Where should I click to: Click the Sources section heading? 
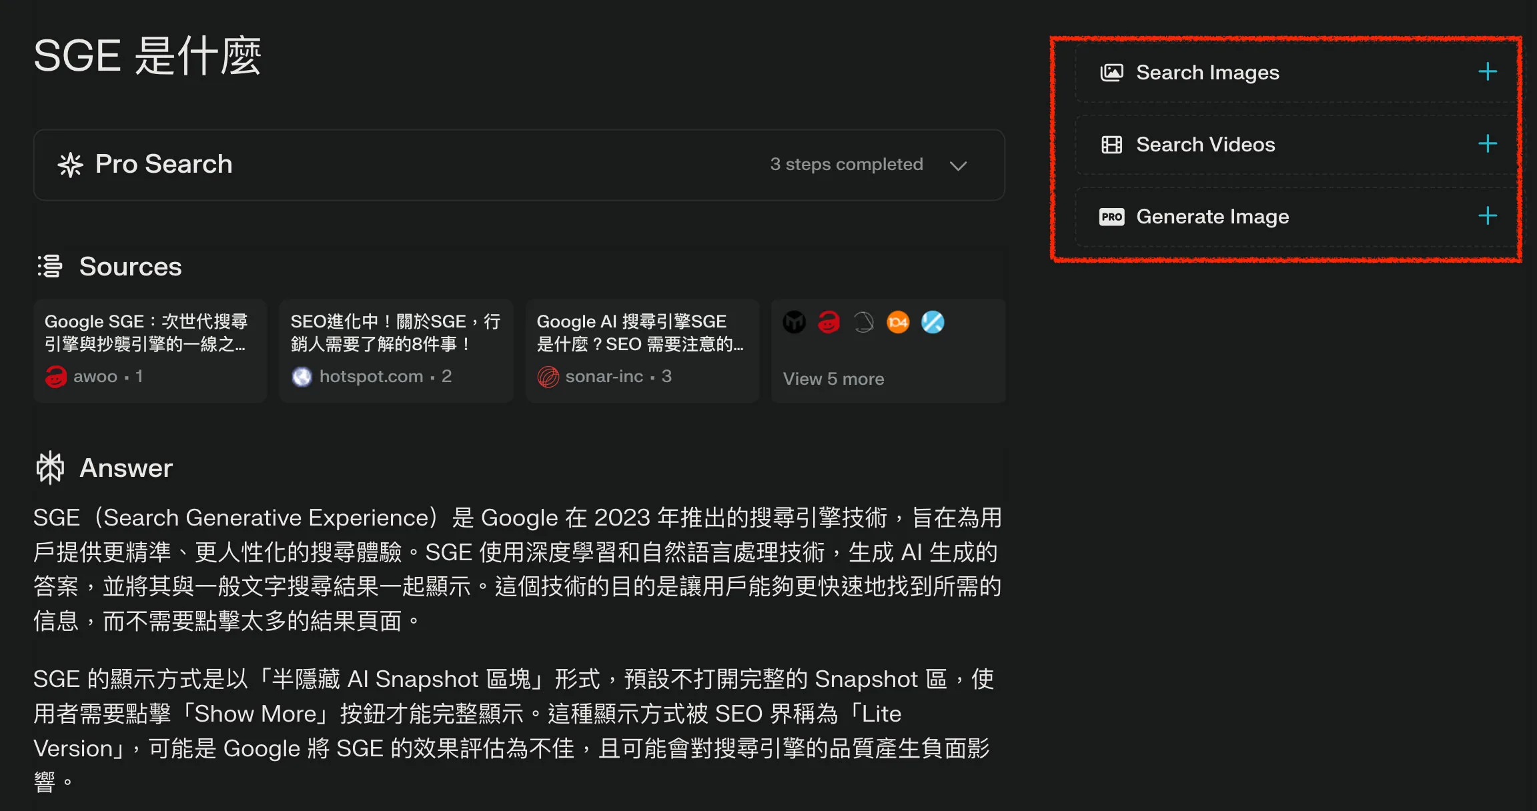131,267
